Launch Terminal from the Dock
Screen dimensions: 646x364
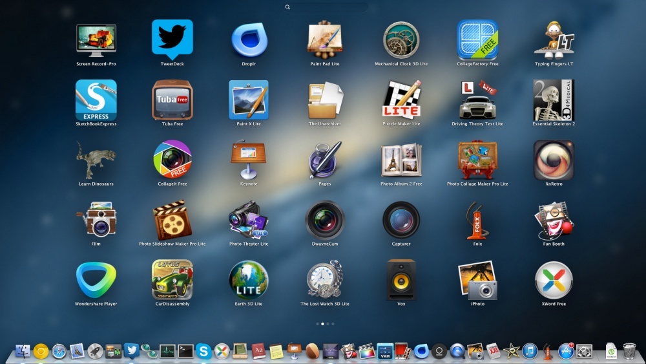coord(185,351)
